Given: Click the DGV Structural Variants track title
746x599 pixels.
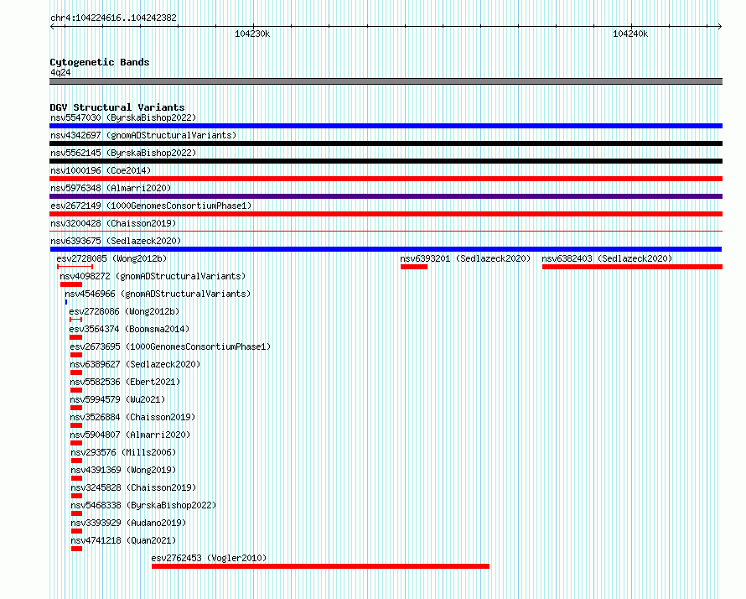Looking at the screenshot, I should click(117, 107).
